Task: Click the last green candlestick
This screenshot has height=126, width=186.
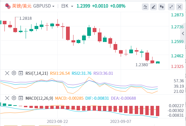Action: click(158, 62)
